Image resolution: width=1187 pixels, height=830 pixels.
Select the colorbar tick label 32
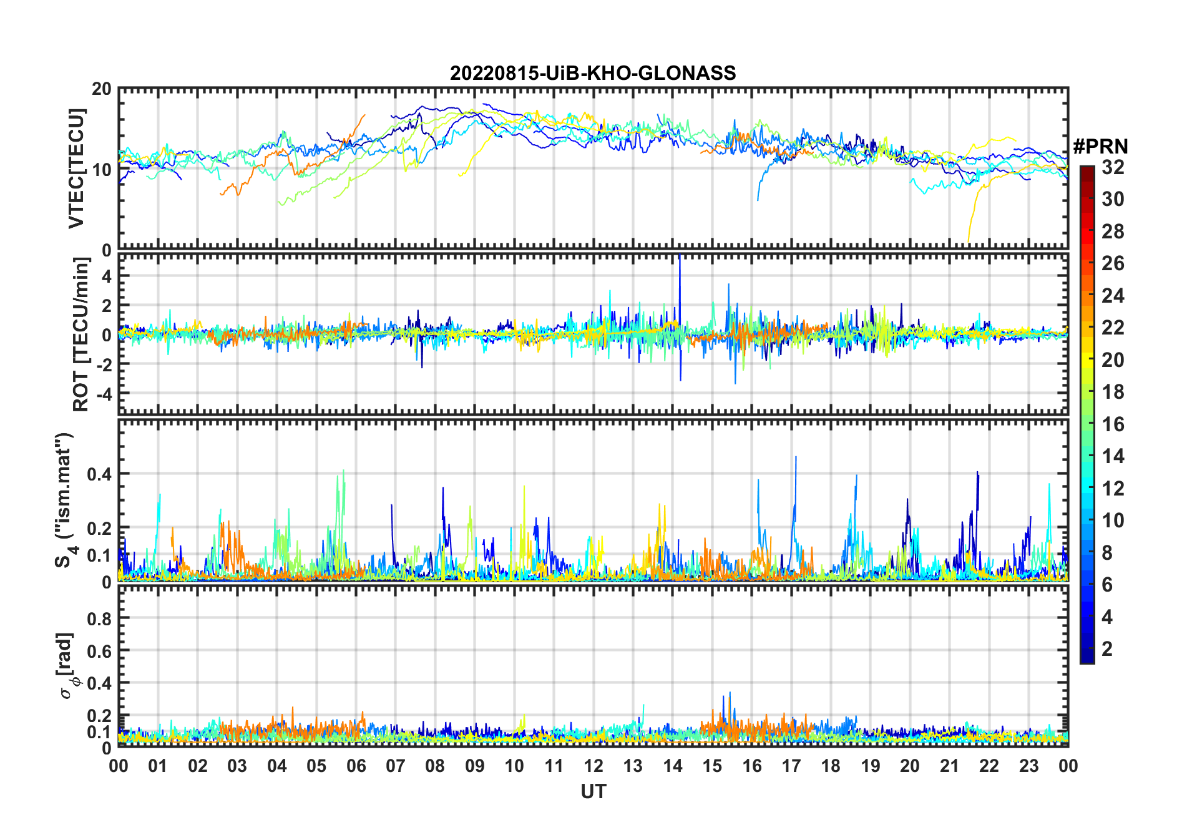click(x=1113, y=167)
